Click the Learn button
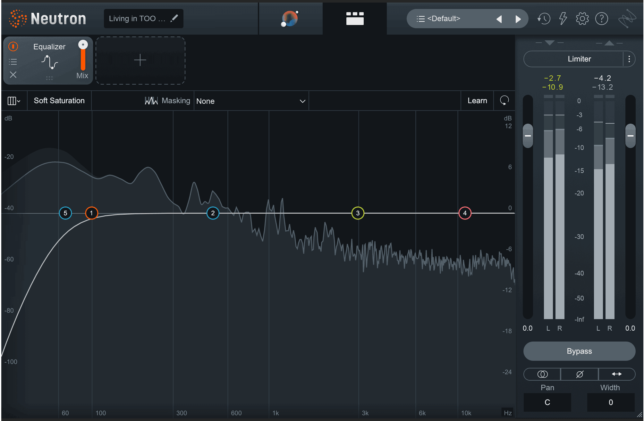 pyautogui.click(x=477, y=101)
